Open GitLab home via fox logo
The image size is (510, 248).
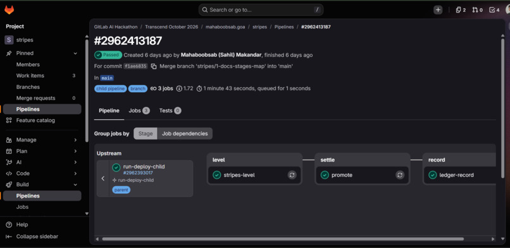[9, 10]
